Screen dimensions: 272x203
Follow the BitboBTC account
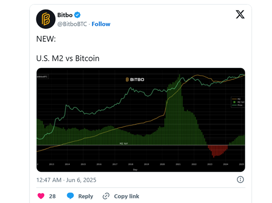[101, 24]
